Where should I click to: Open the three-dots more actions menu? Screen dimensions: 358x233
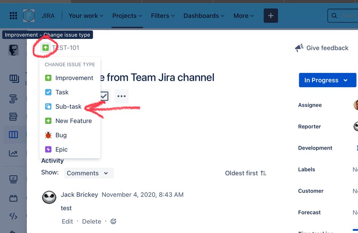[x=121, y=96]
